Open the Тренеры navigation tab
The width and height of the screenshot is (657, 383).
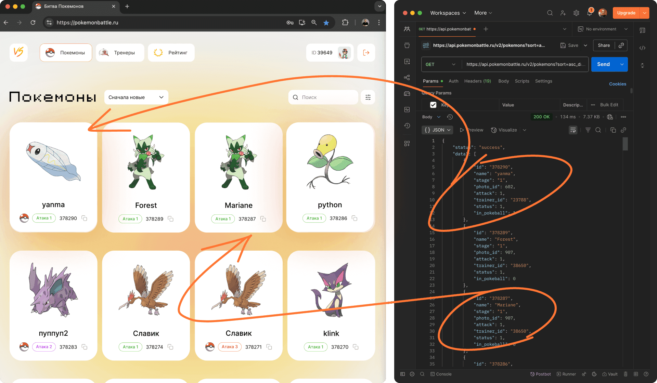120,53
